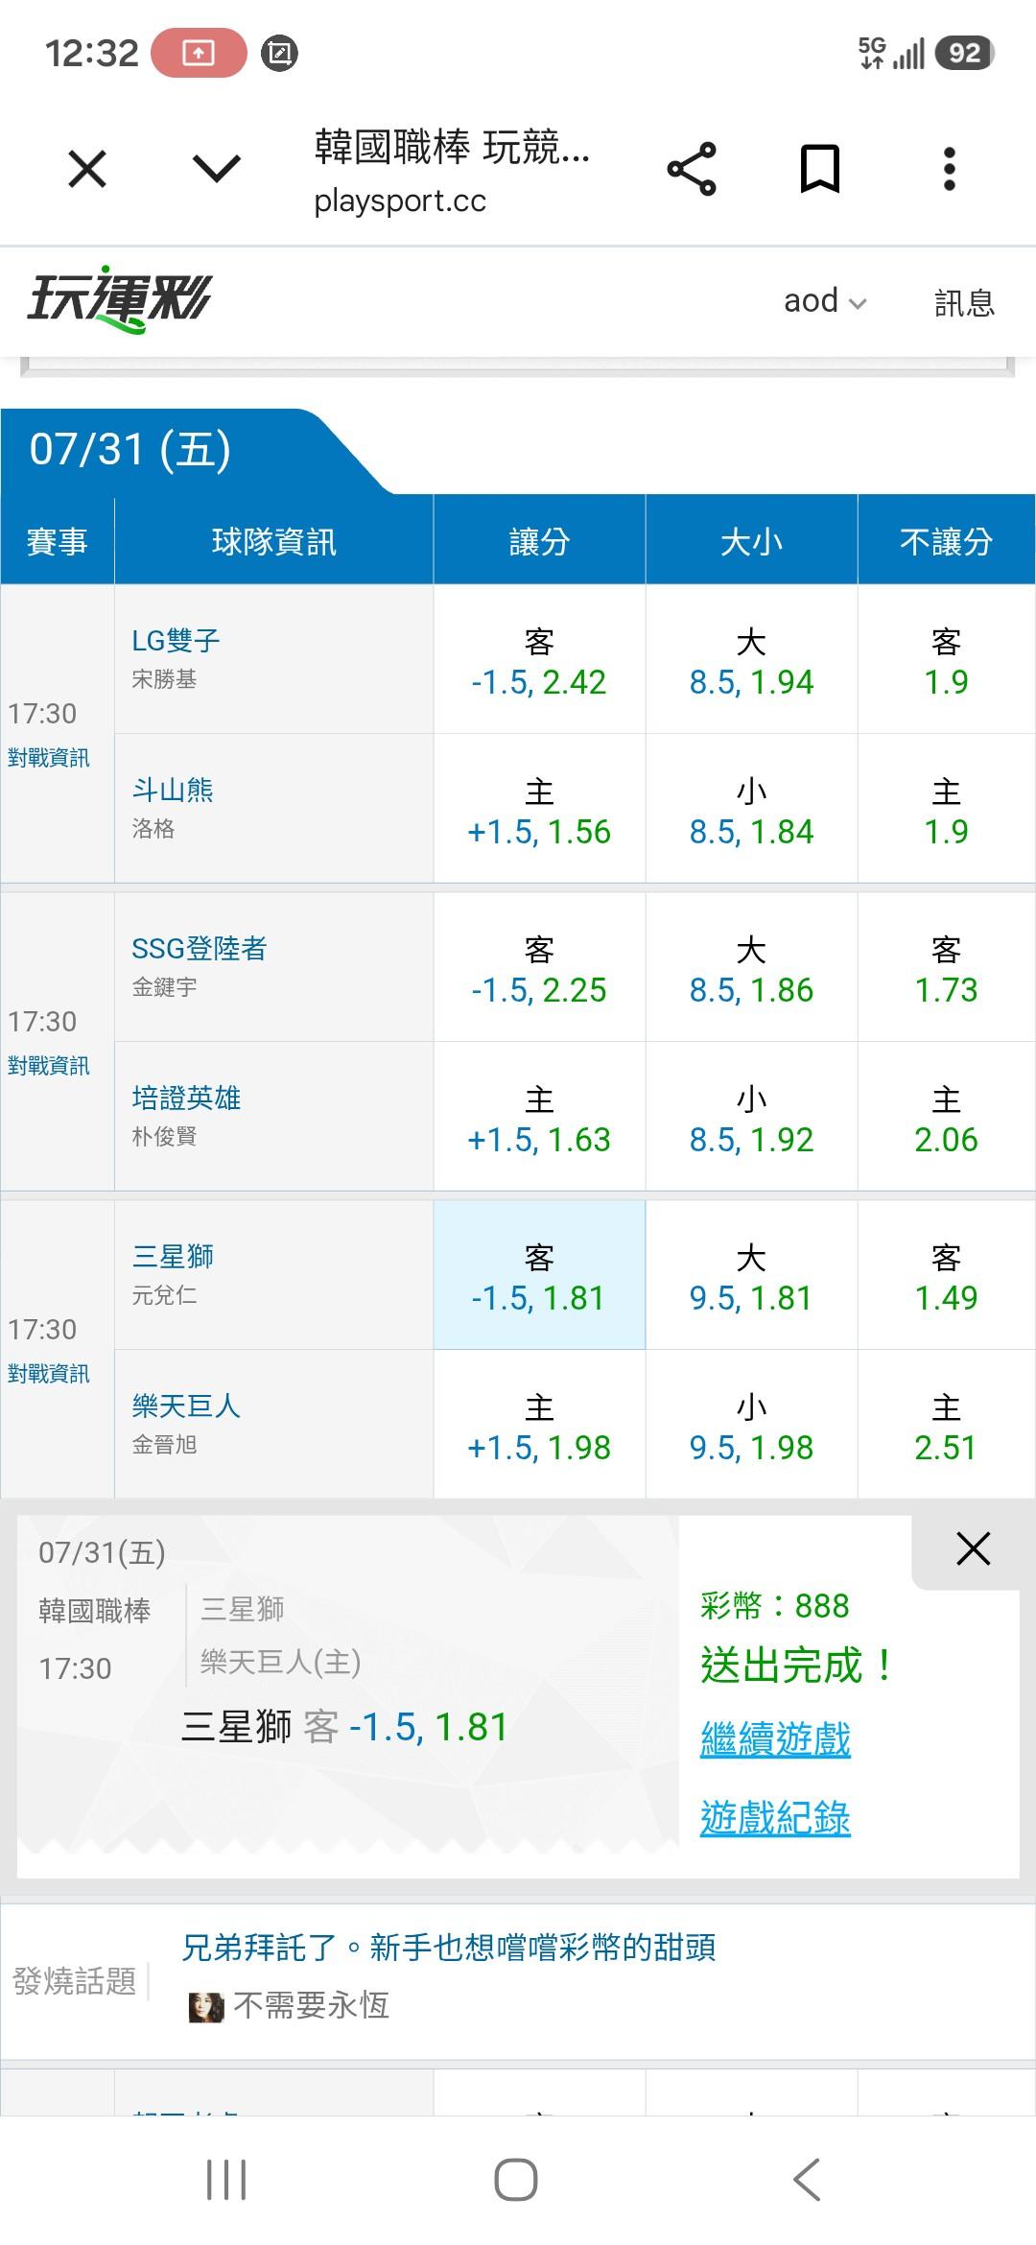Open 對戰資訊 for LG雙子 match
This screenshot has height=2245, width=1036.
(49, 758)
